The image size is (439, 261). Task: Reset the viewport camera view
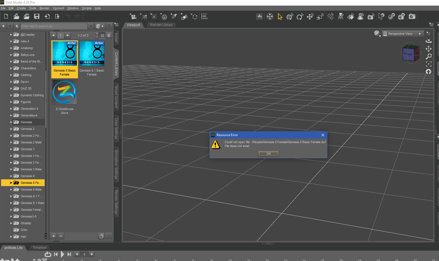tap(429, 72)
